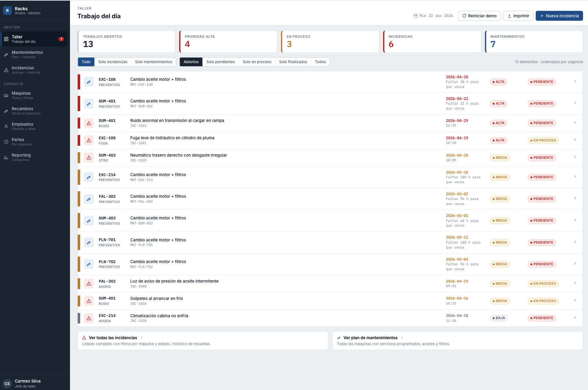This screenshot has width=588, height=390.
Task: Click Reiniciar demo button
Action: click(479, 16)
